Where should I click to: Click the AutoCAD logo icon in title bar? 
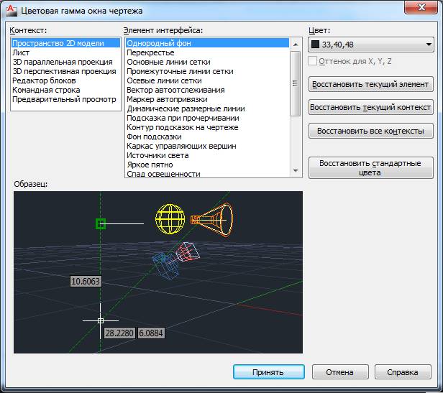(11, 10)
